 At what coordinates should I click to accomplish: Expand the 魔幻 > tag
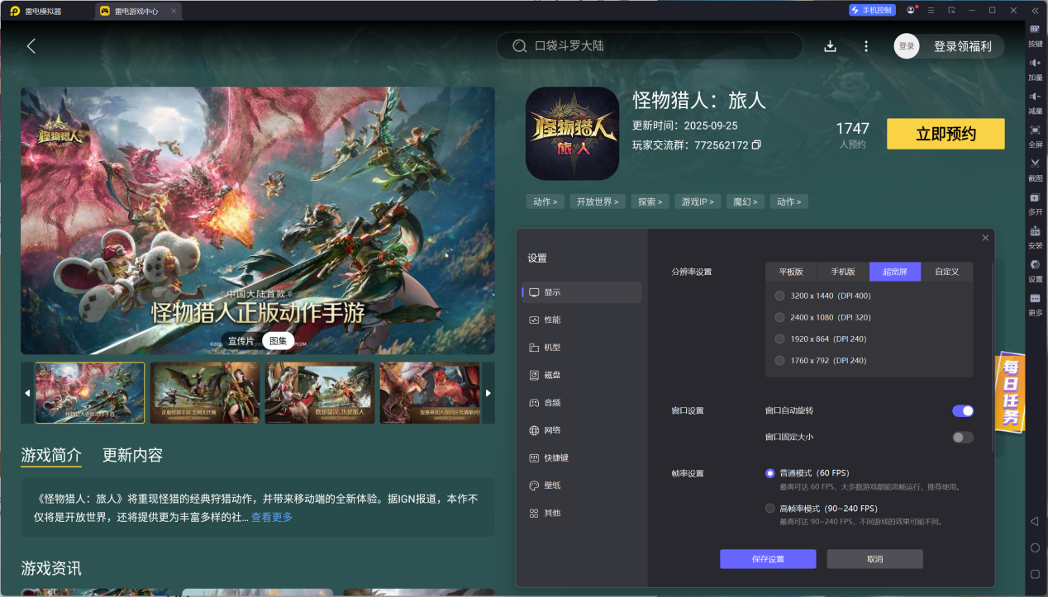point(746,201)
